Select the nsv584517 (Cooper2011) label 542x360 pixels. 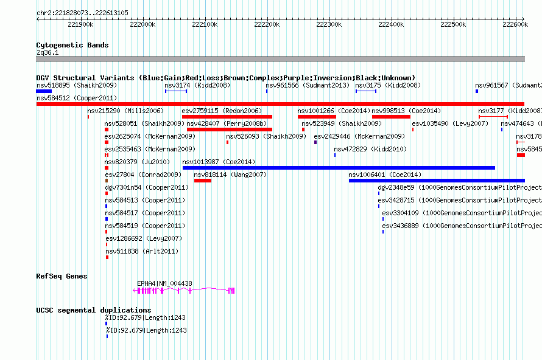coord(145,213)
